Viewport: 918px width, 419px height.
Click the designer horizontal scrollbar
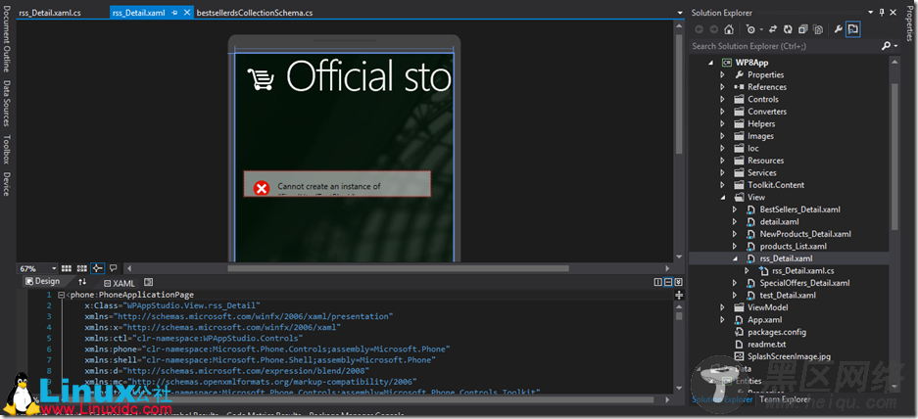point(398,268)
